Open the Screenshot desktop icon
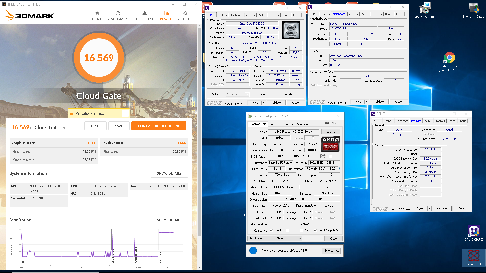This screenshot has height=273, width=486. coord(474,258)
